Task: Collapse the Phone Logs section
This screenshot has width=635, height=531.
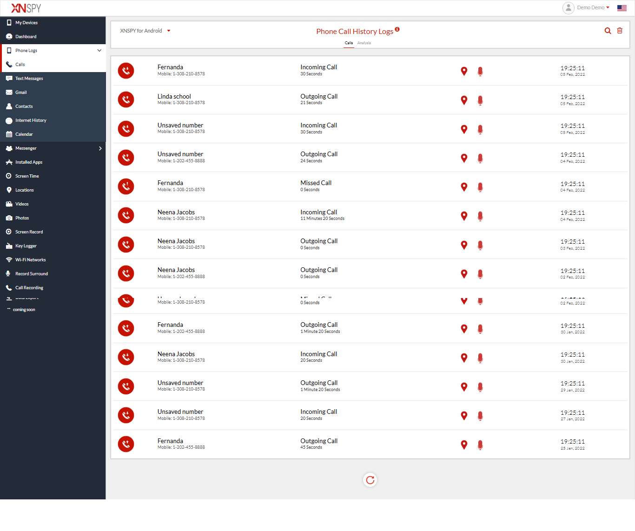Action: tap(99, 51)
